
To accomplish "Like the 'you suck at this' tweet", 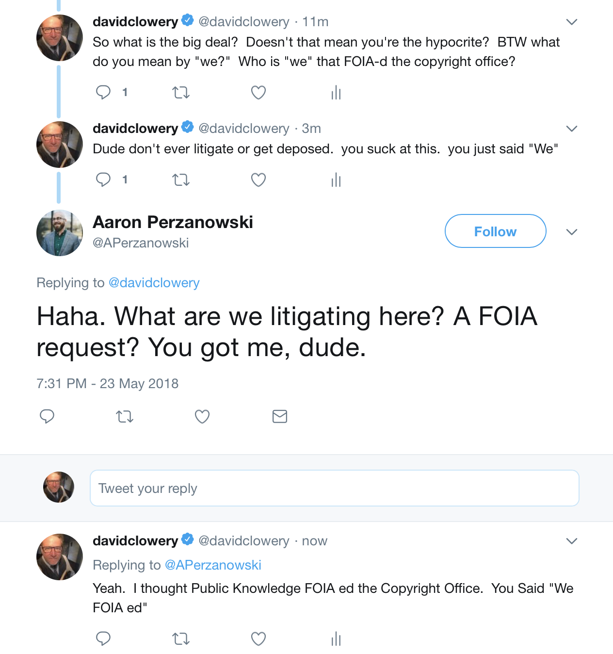I will [x=258, y=180].
